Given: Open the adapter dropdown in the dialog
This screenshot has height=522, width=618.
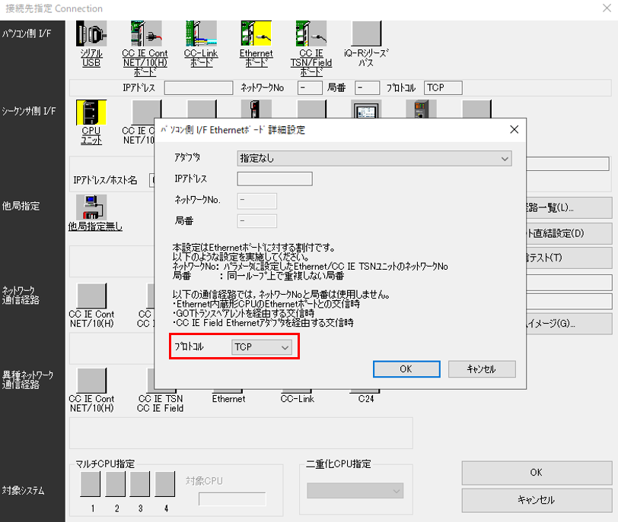Looking at the screenshot, I should (x=374, y=158).
